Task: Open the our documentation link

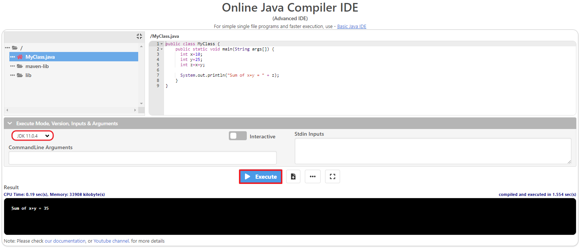Action: click(x=65, y=241)
